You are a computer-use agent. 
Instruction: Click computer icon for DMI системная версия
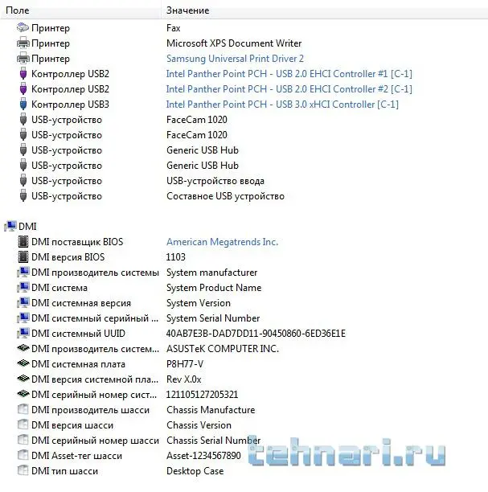[23, 303]
